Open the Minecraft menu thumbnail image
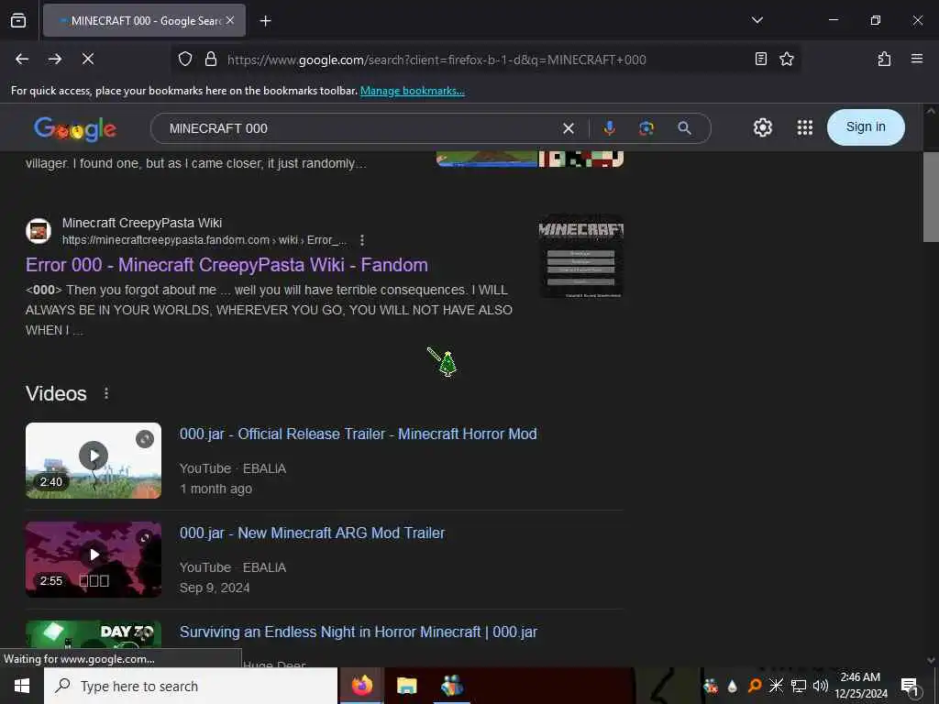The height and width of the screenshot is (704, 939). click(x=580, y=256)
